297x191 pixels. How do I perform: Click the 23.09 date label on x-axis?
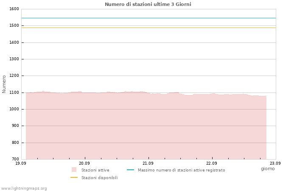click(x=275, y=163)
